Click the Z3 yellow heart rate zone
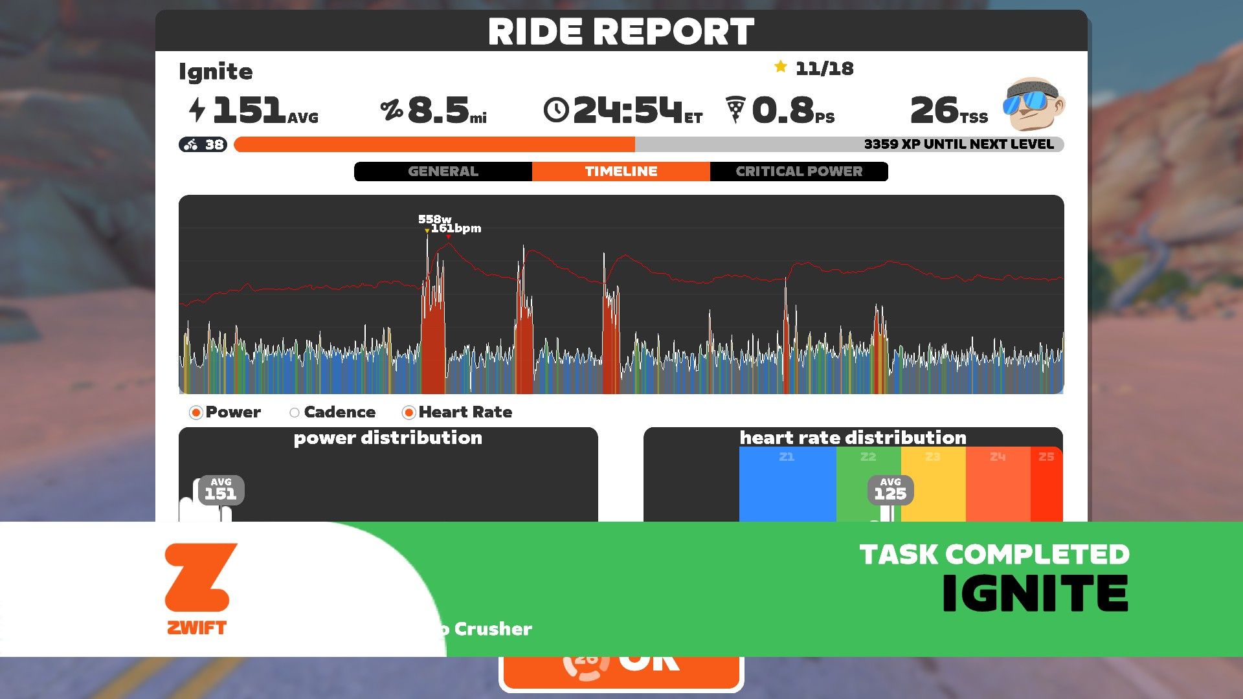The height and width of the screenshot is (699, 1243). [x=934, y=484]
